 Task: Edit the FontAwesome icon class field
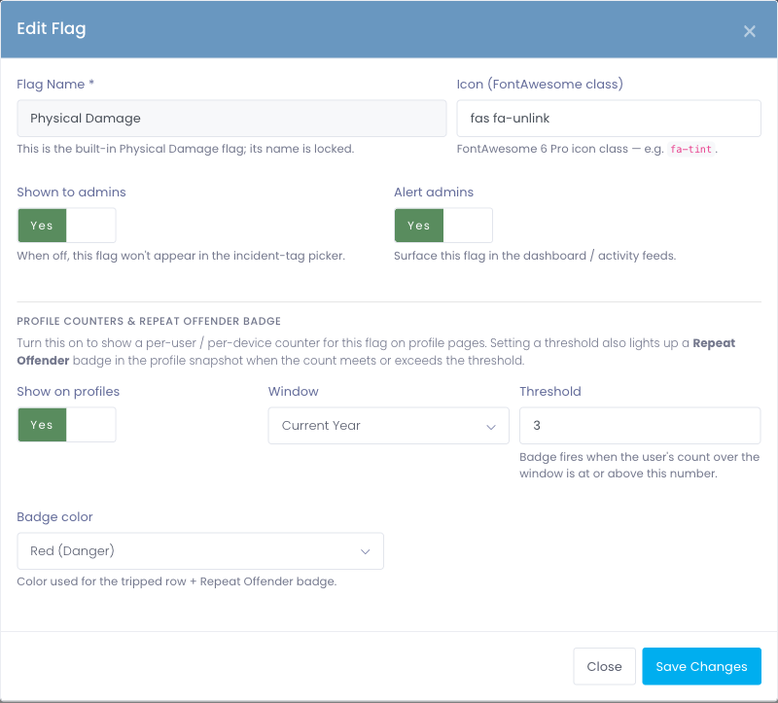click(609, 118)
